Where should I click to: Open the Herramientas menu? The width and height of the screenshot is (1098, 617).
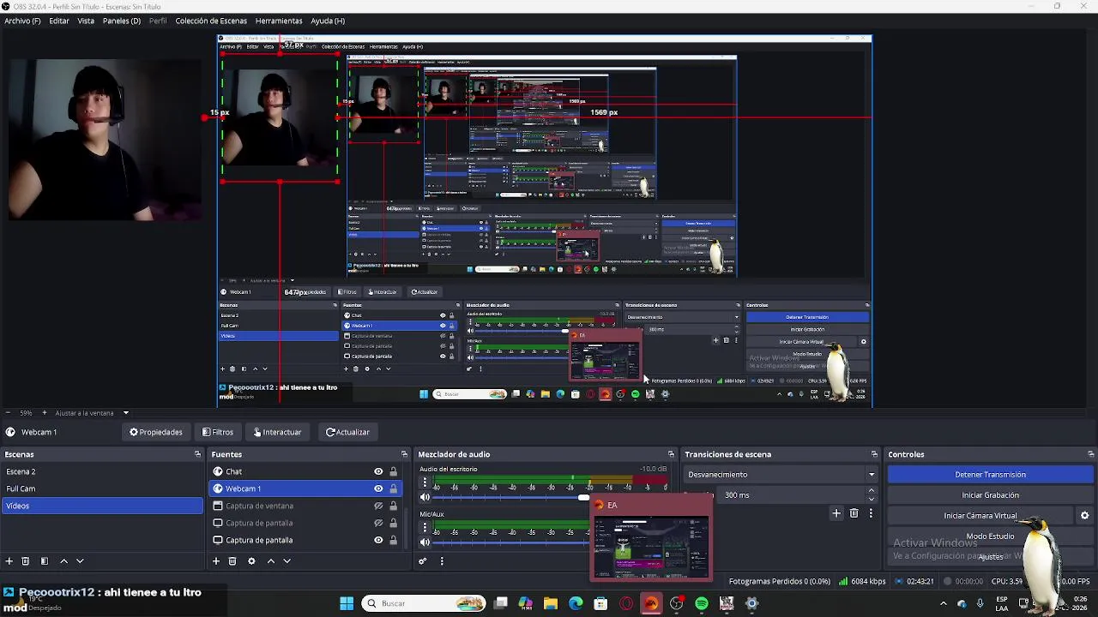click(x=279, y=21)
